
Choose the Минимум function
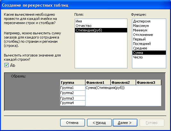pos(149,30)
